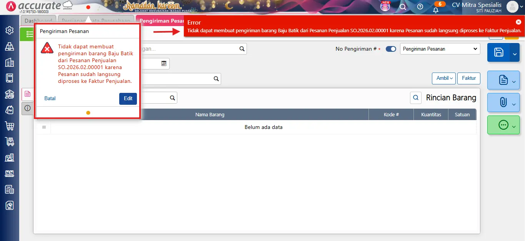Toggle the No Pengiriman # switch
The height and width of the screenshot is (241, 525).
coord(391,49)
